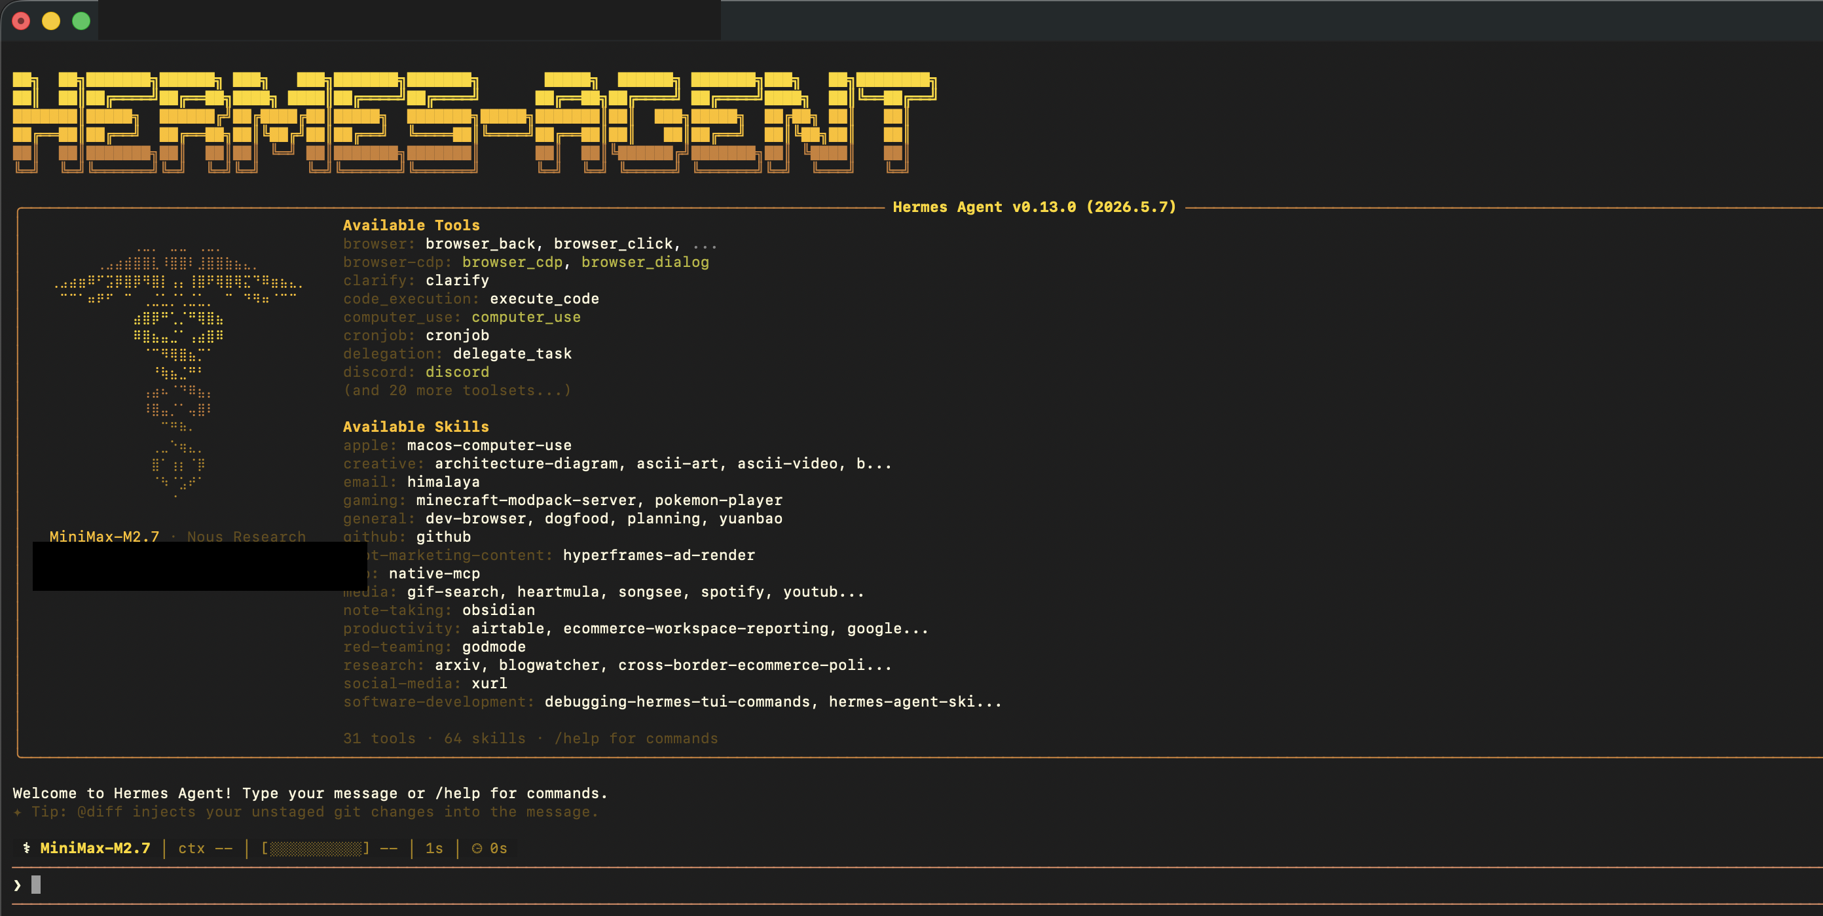Click the '1s' status entry
The image size is (1823, 916).
pos(433,848)
